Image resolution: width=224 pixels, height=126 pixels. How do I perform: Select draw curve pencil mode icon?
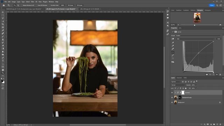pyautogui.click(x=173, y=55)
